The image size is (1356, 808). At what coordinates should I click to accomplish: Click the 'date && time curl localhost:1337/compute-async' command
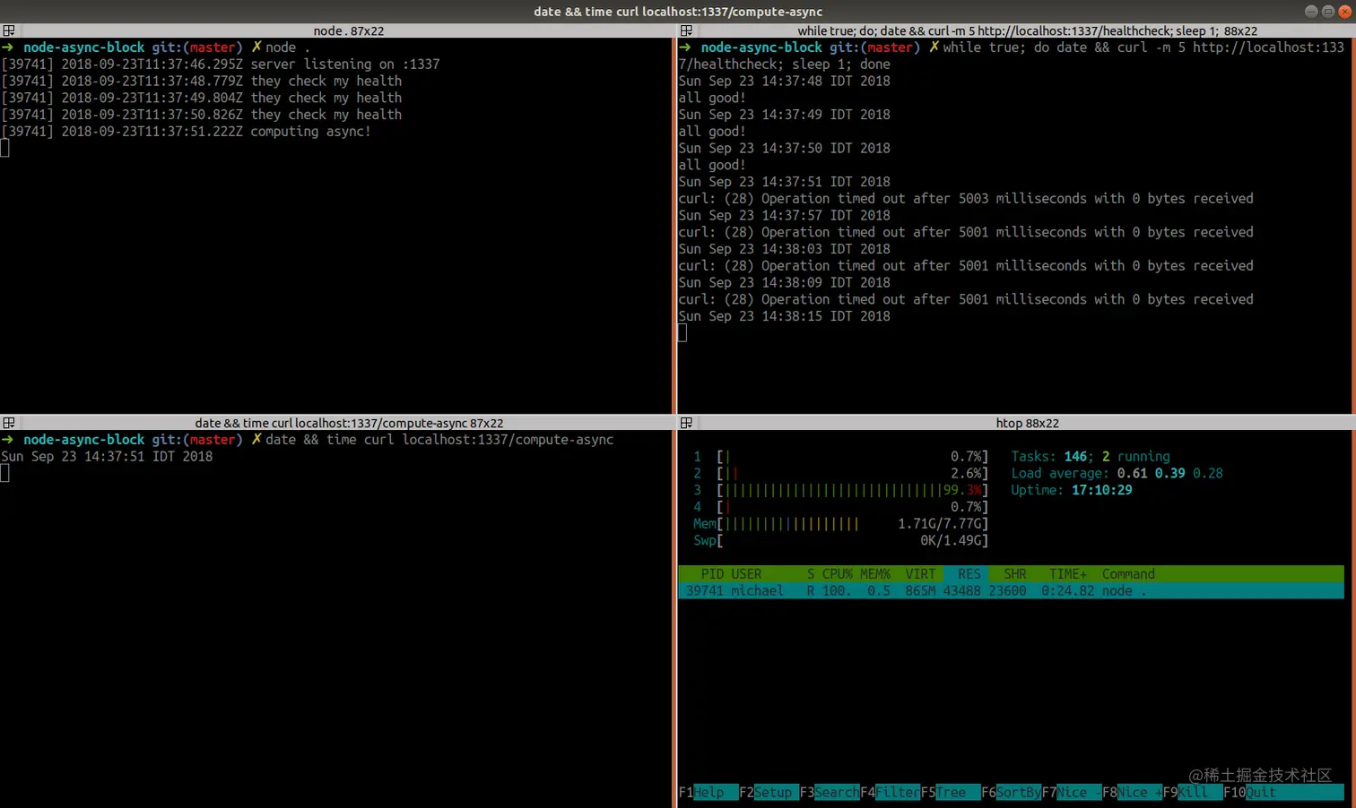[439, 440]
